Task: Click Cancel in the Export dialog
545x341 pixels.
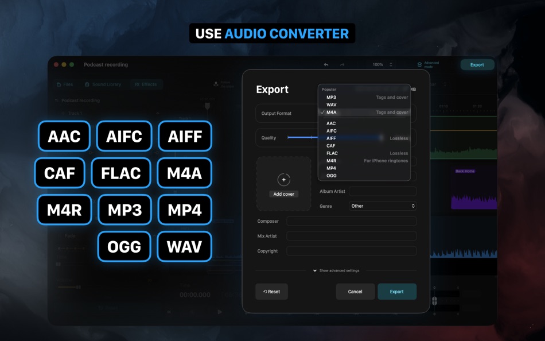Action: (355, 292)
